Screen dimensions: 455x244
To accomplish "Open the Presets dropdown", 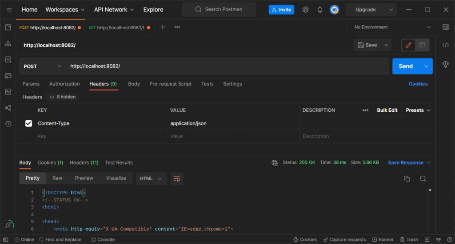I will tap(418, 110).
